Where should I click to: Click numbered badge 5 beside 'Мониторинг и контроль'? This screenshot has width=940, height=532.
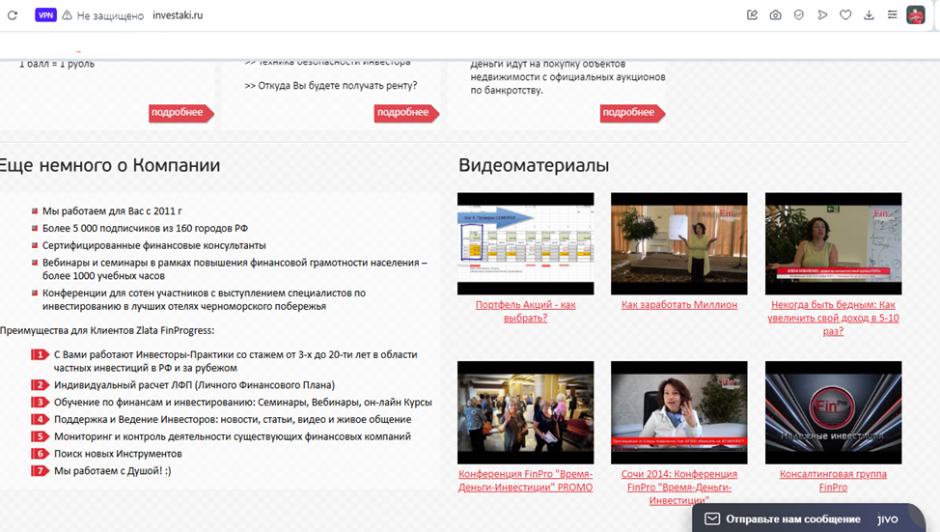click(x=40, y=436)
